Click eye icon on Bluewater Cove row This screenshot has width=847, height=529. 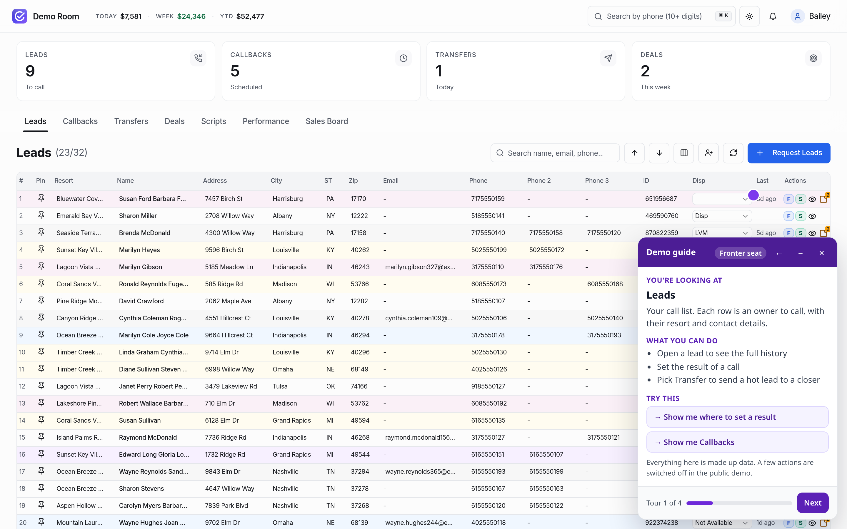coord(812,199)
